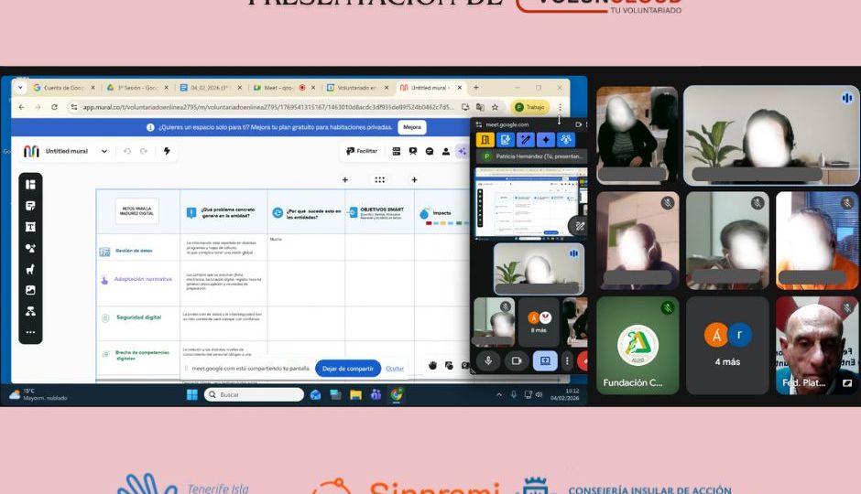This screenshot has height=494, width=861.
Task: Expand the Untitled mural dropdown chevron
Action: [104, 151]
